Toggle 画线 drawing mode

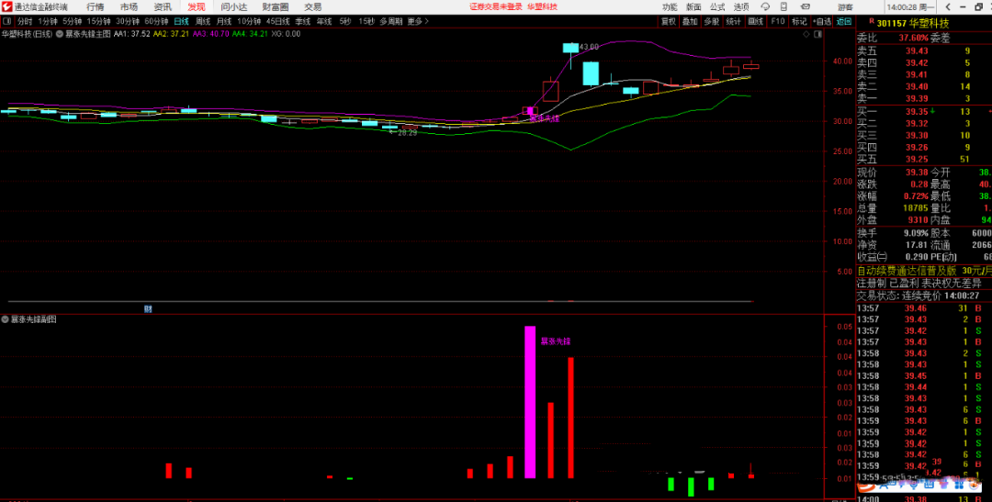(755, 20)
